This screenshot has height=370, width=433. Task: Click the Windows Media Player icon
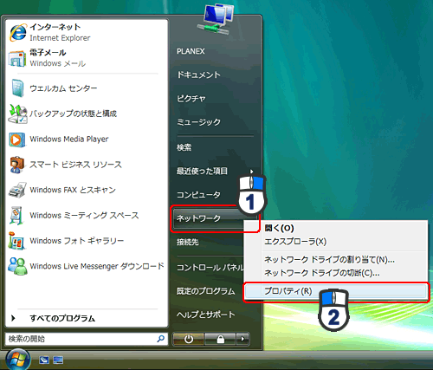point(16,140)
